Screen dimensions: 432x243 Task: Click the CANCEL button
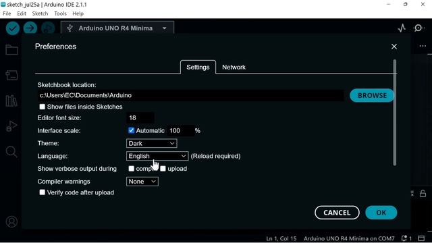point(337,213)
